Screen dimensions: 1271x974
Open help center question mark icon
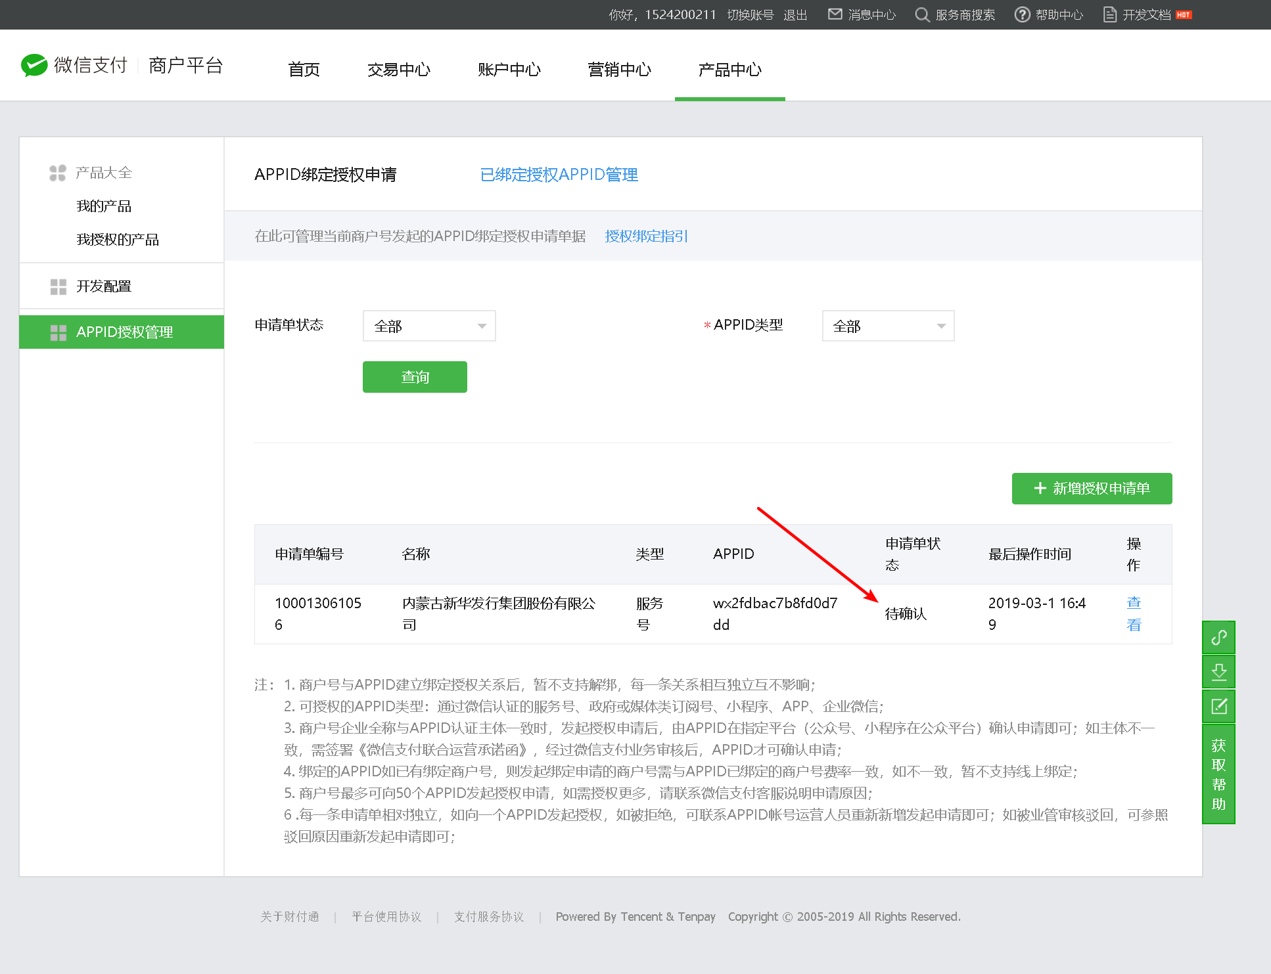1022,14
